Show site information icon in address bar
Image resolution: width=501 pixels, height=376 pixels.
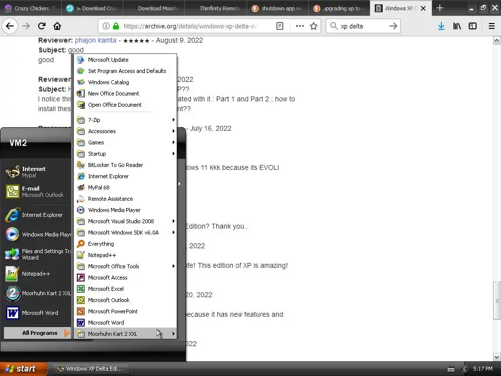106,26
